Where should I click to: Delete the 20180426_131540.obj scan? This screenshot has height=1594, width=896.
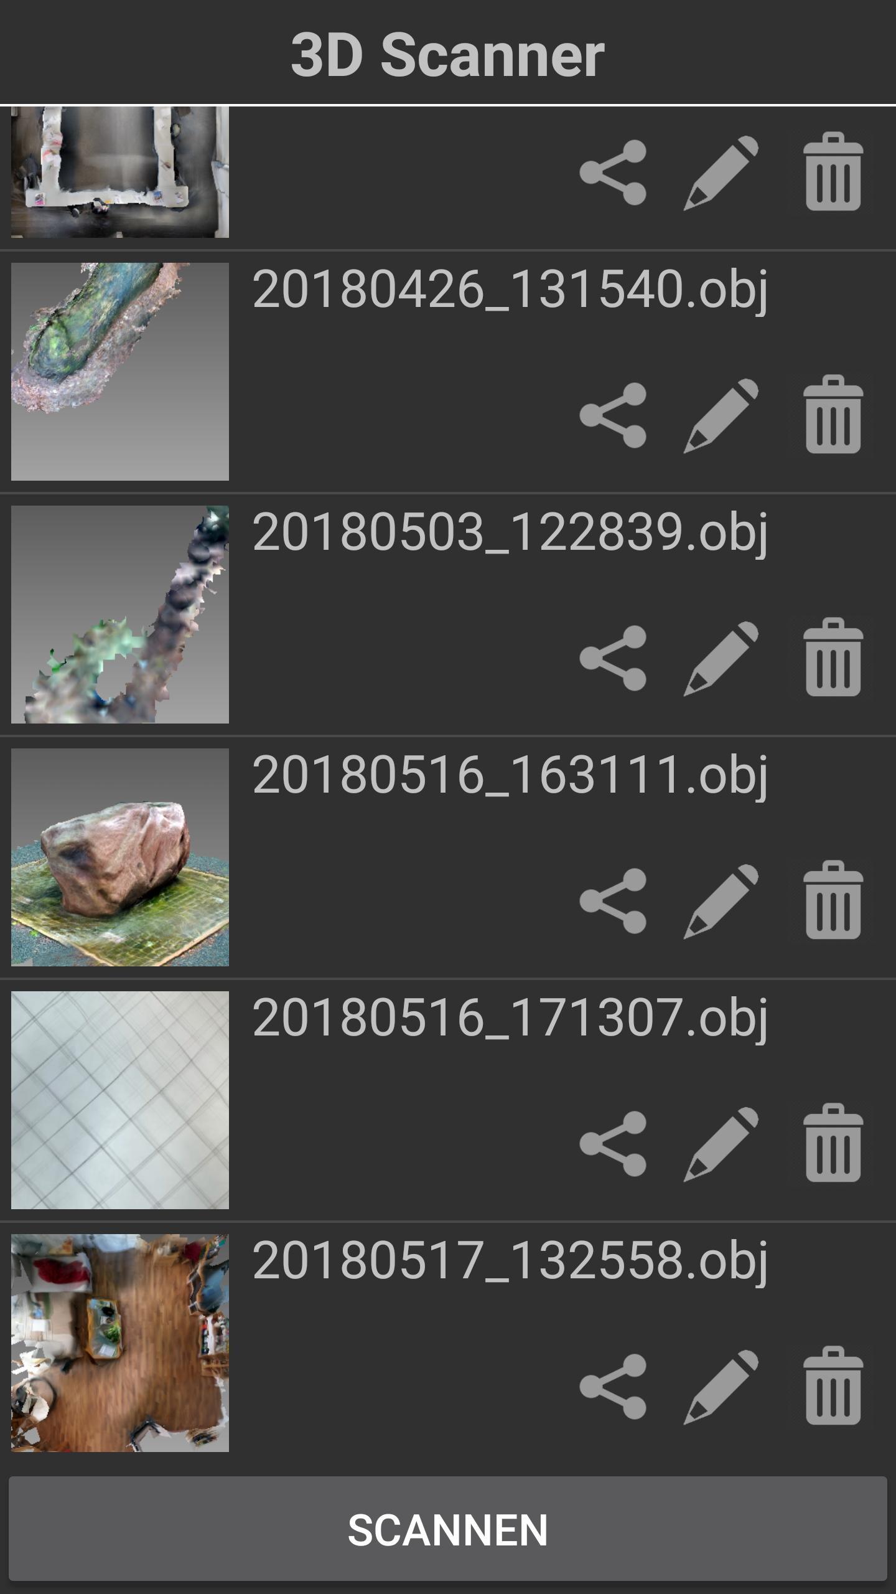[833, 414]
